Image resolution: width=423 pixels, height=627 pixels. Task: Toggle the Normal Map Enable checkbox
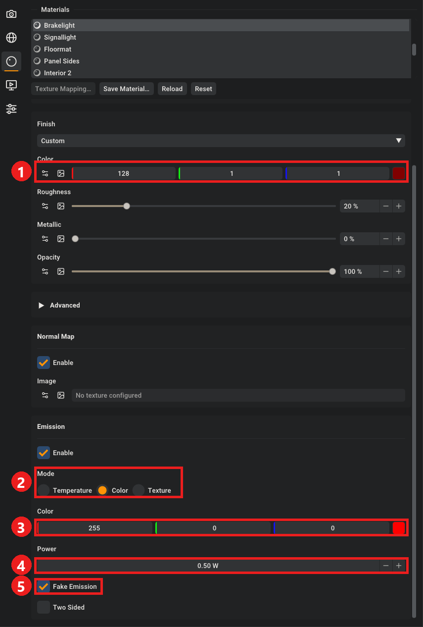(44, 363)
